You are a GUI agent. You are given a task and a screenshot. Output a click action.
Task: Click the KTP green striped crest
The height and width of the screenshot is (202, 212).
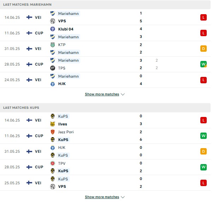(53, 45)
